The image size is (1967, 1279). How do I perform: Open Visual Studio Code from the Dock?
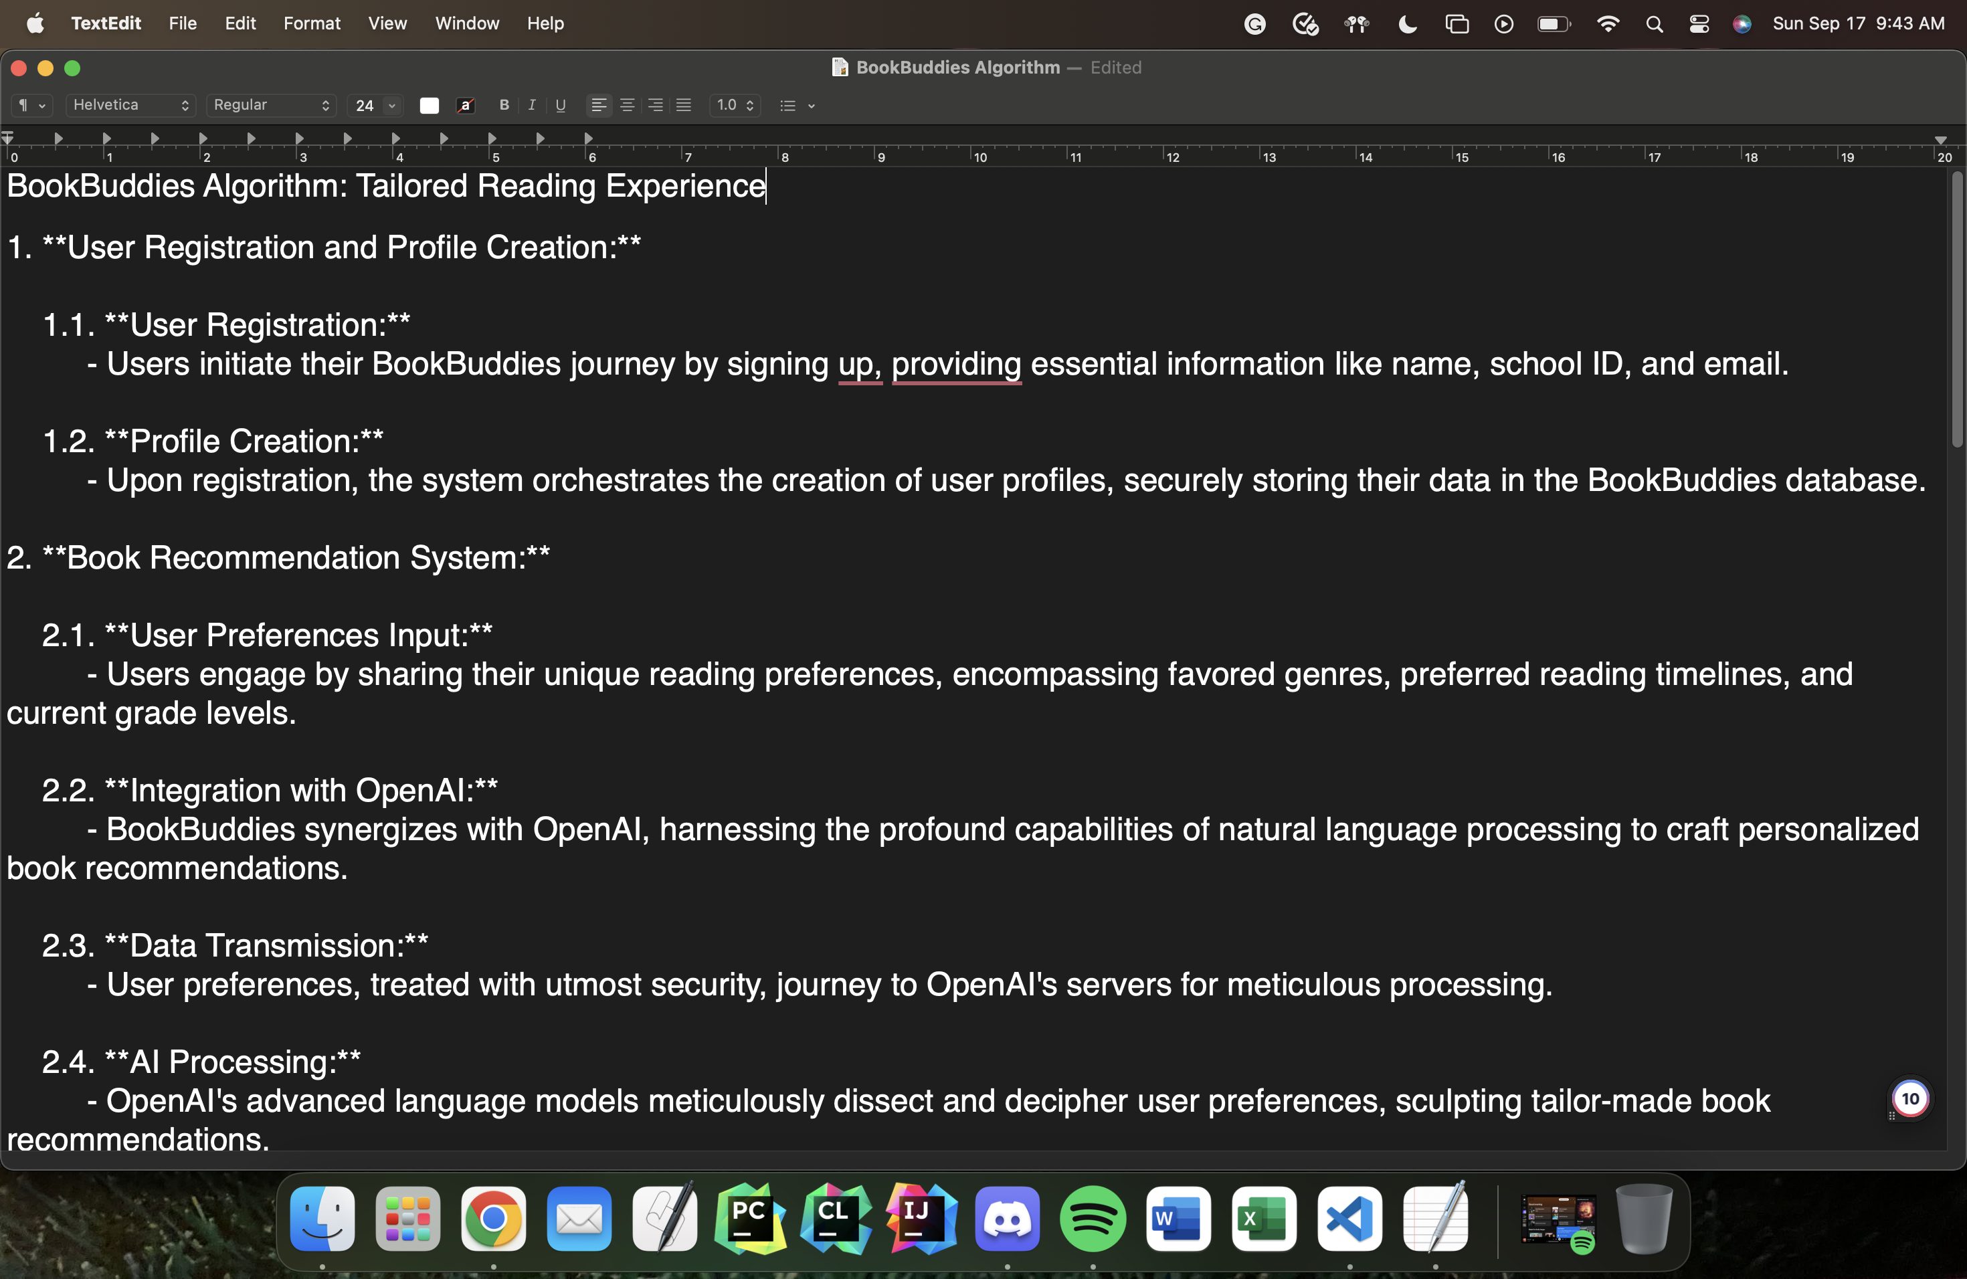(x=1349, y=1219)
